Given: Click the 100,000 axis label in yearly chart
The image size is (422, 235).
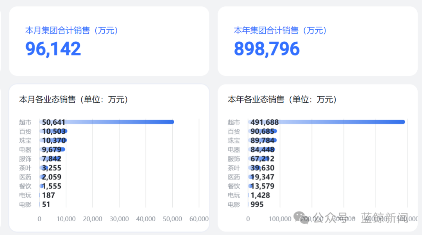Looking at the screenshot, I should tap(280, 219).
